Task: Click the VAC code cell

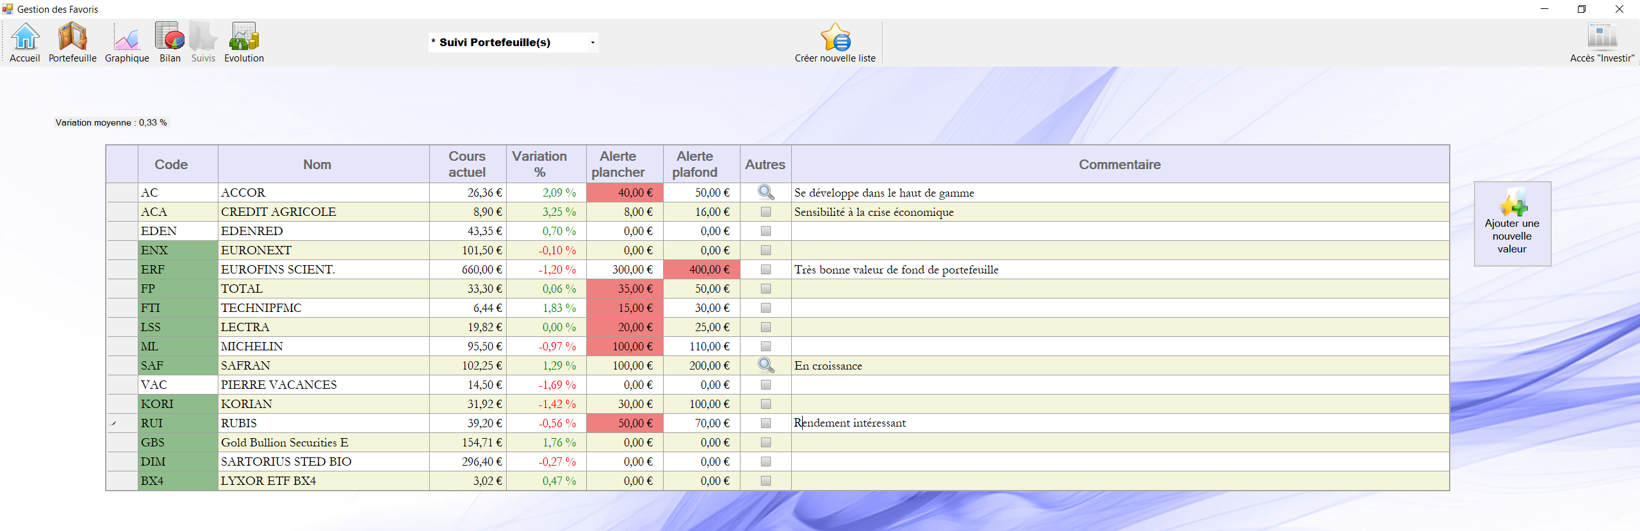Action: pos(177,385)
